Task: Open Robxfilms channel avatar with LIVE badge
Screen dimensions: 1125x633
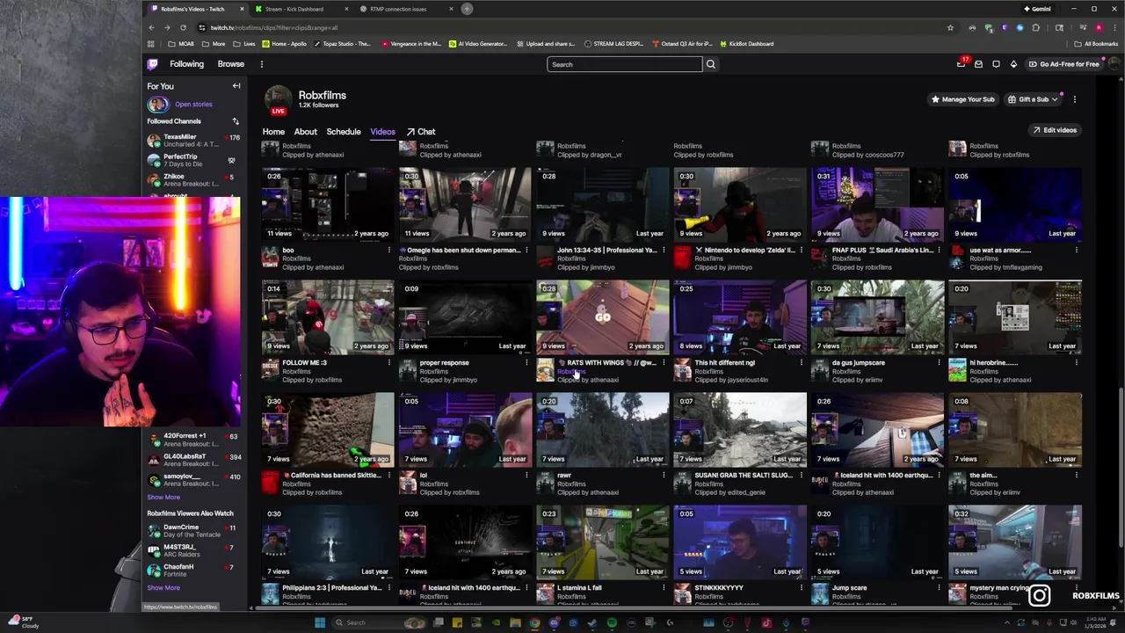Action: tap(278, 100)
